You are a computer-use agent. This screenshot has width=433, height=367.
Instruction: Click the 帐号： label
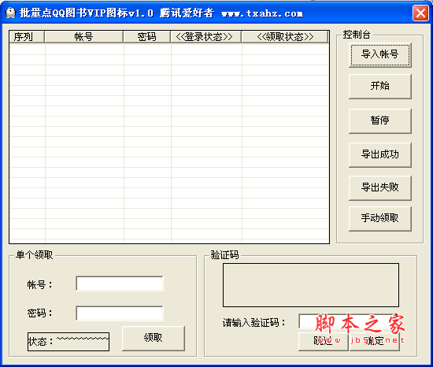[39, 284]
